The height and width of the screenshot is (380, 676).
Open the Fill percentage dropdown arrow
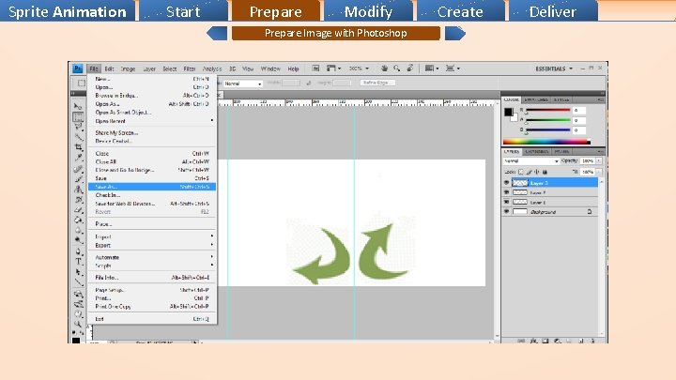pos(599,172)
